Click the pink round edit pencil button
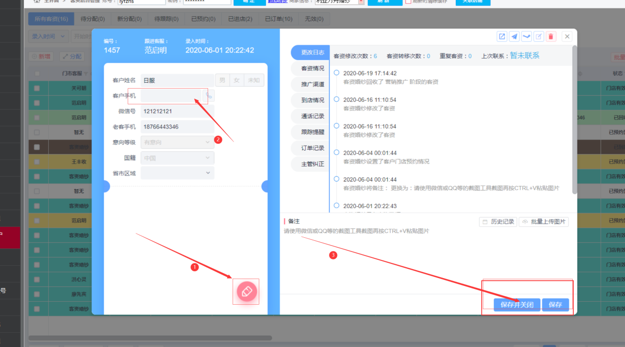The image size is (625, 347). tap(247, 291)
